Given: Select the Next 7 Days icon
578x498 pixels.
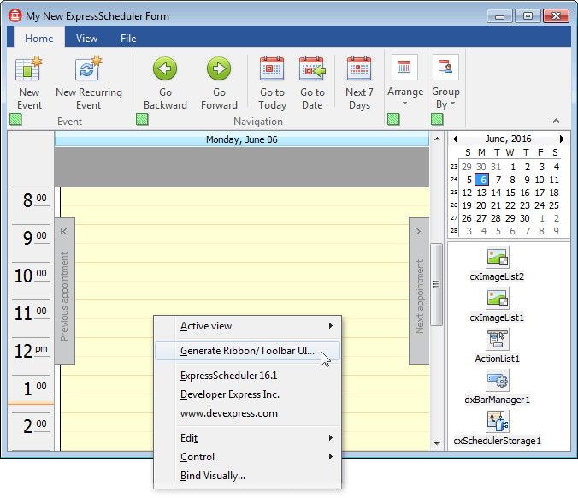Looking at the screenshot, I should click(x=359, y=69).
